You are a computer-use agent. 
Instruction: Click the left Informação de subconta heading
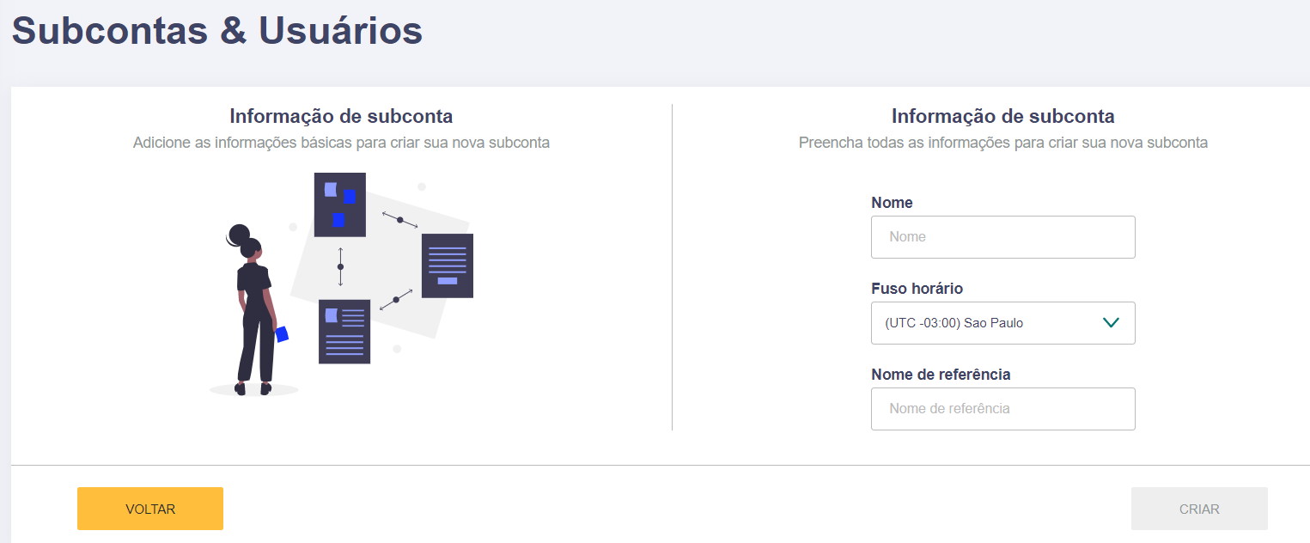(341, 116)
